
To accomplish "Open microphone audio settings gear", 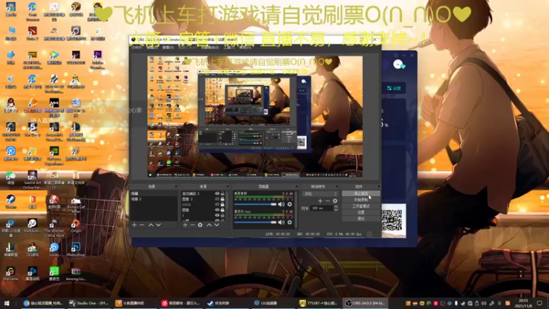I will [x=290, y=222].
